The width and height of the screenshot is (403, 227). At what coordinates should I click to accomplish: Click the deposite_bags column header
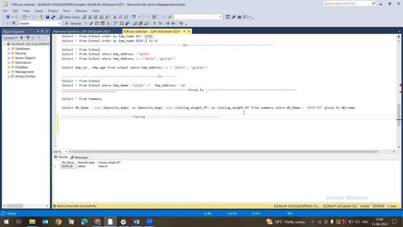tap(86, 163)
